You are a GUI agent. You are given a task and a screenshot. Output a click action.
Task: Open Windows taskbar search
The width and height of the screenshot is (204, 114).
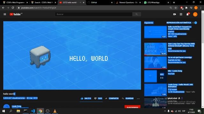[x=11, y=111]
